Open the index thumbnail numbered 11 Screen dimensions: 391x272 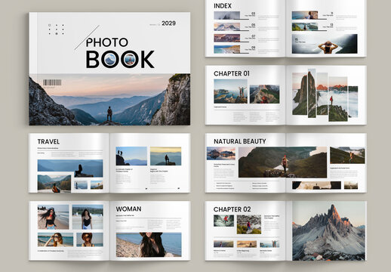(x=305, y=15)
